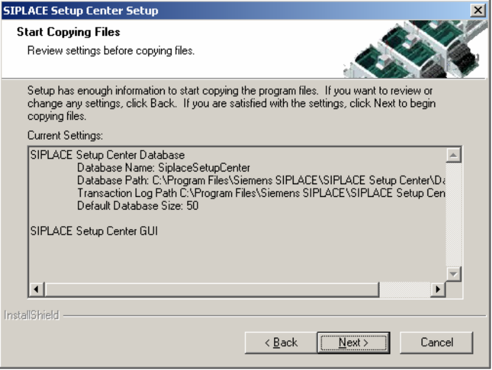
Task: Go back with the Back button
Action: 280,343
